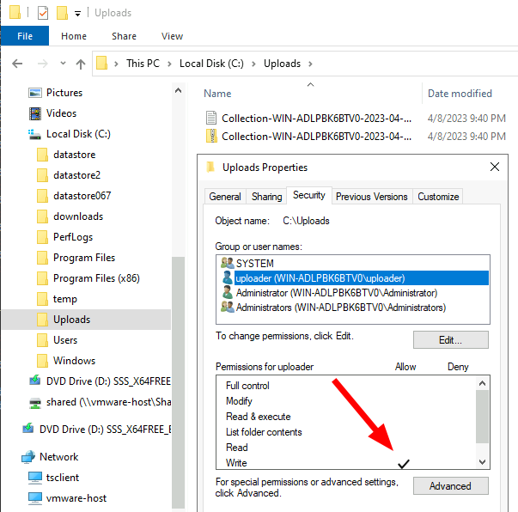
Task: Click the permissions list scrollbar
Action: (x=482, y=421)
